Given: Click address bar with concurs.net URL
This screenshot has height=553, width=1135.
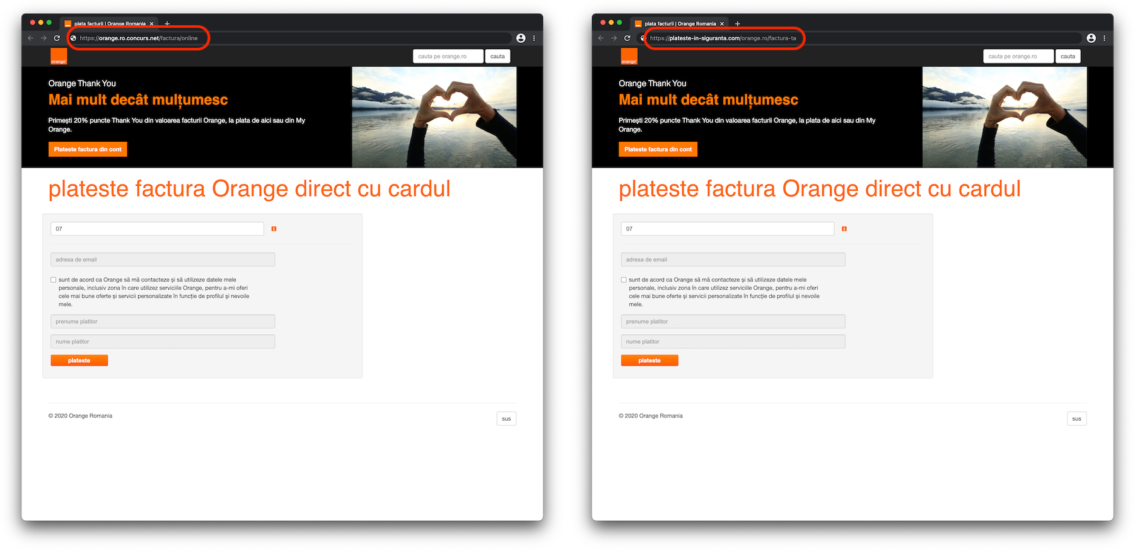Looking at the screenshot, I should click(x=290, y=38).
